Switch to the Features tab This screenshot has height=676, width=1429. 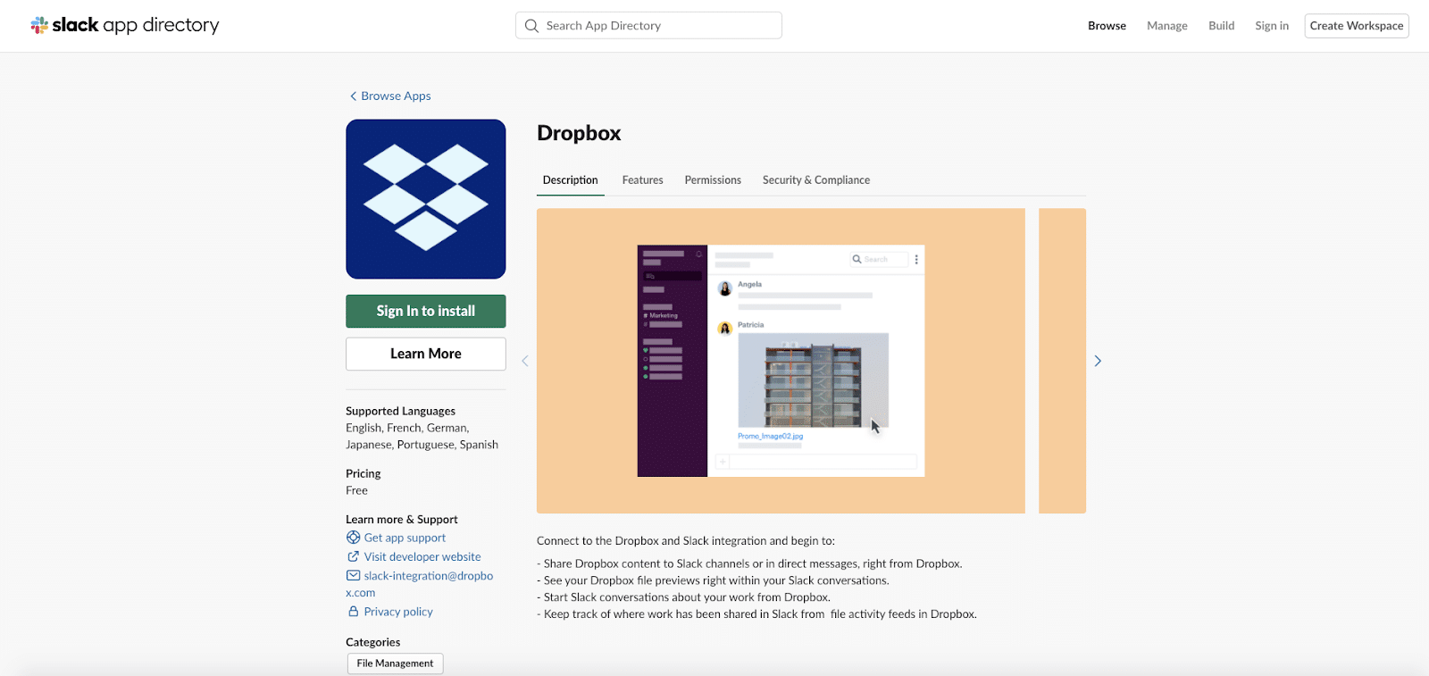tap(643, 180)
